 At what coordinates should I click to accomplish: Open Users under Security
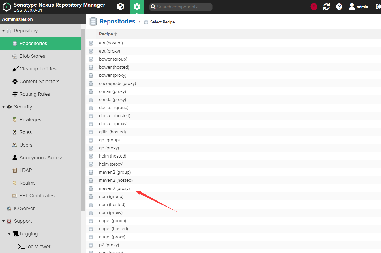(x=40, y=145)
